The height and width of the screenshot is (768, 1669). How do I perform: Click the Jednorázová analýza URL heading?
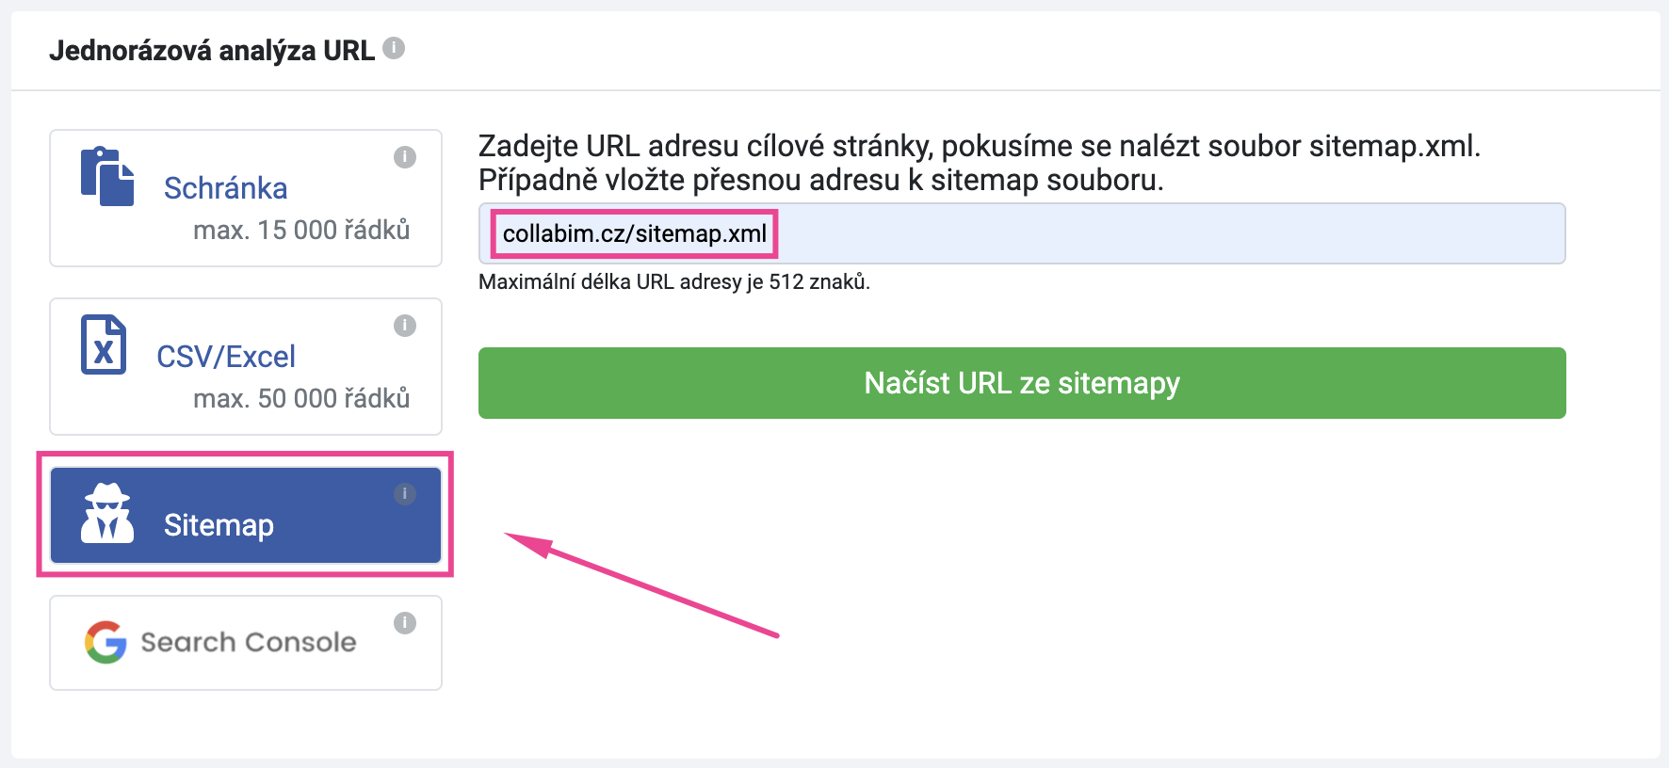pos(212,50)
